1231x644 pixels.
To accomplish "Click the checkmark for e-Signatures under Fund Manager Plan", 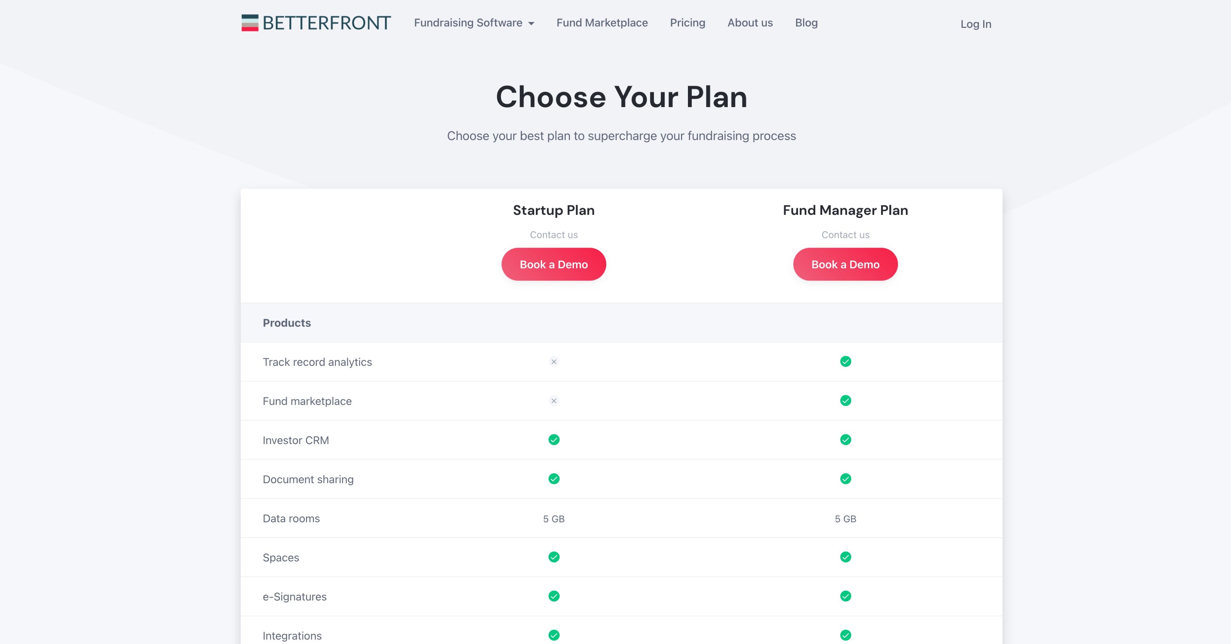I will [x=845, y=596].
